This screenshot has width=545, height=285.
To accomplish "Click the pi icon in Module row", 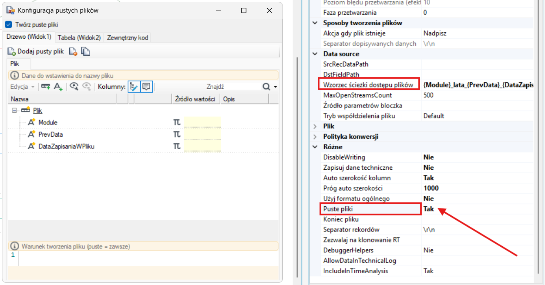I will (x=177, y=122).
